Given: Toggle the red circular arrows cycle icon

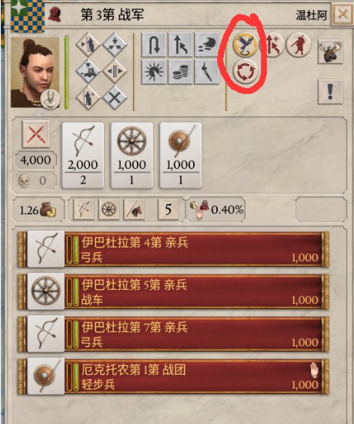Looking at the screenshot, I should [245, 72].
